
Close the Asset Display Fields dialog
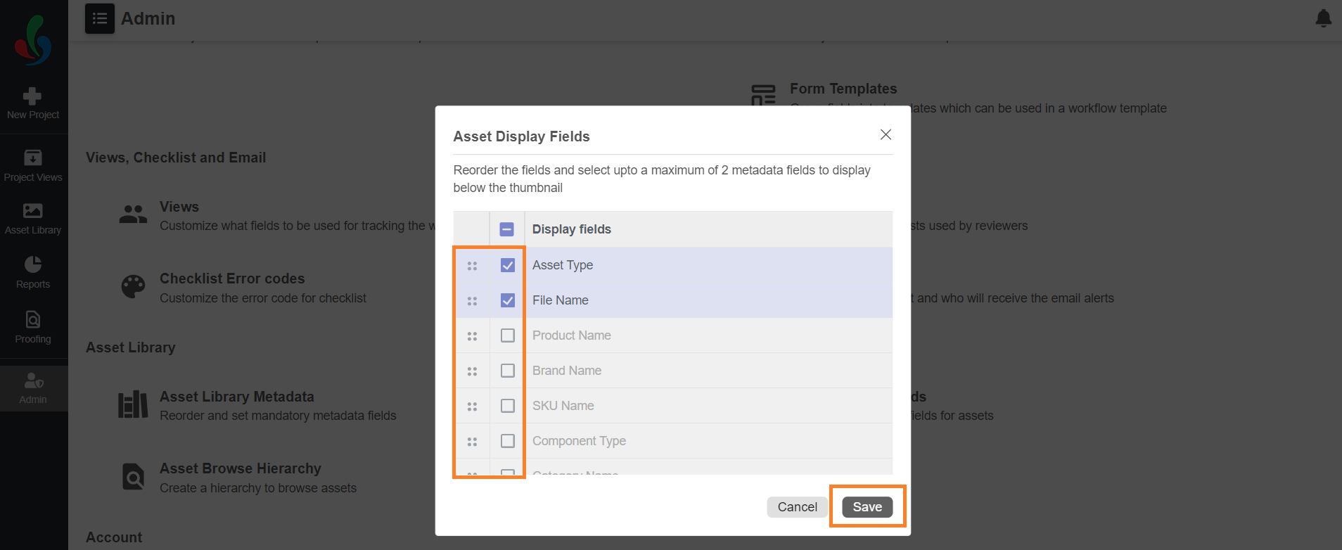pos(886,134)
